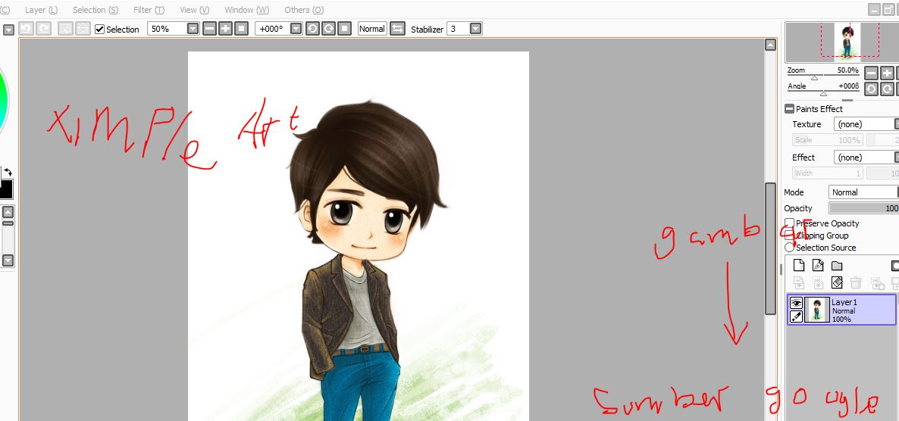Enable Selection Source radio option
Image resolution: width=899 pixels, height=421 pixels.
790,248
